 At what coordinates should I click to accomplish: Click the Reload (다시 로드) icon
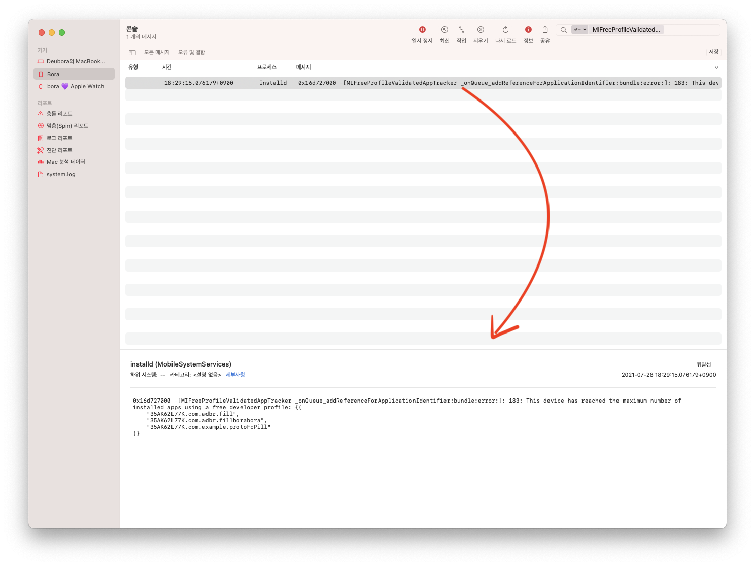(505, 30)
